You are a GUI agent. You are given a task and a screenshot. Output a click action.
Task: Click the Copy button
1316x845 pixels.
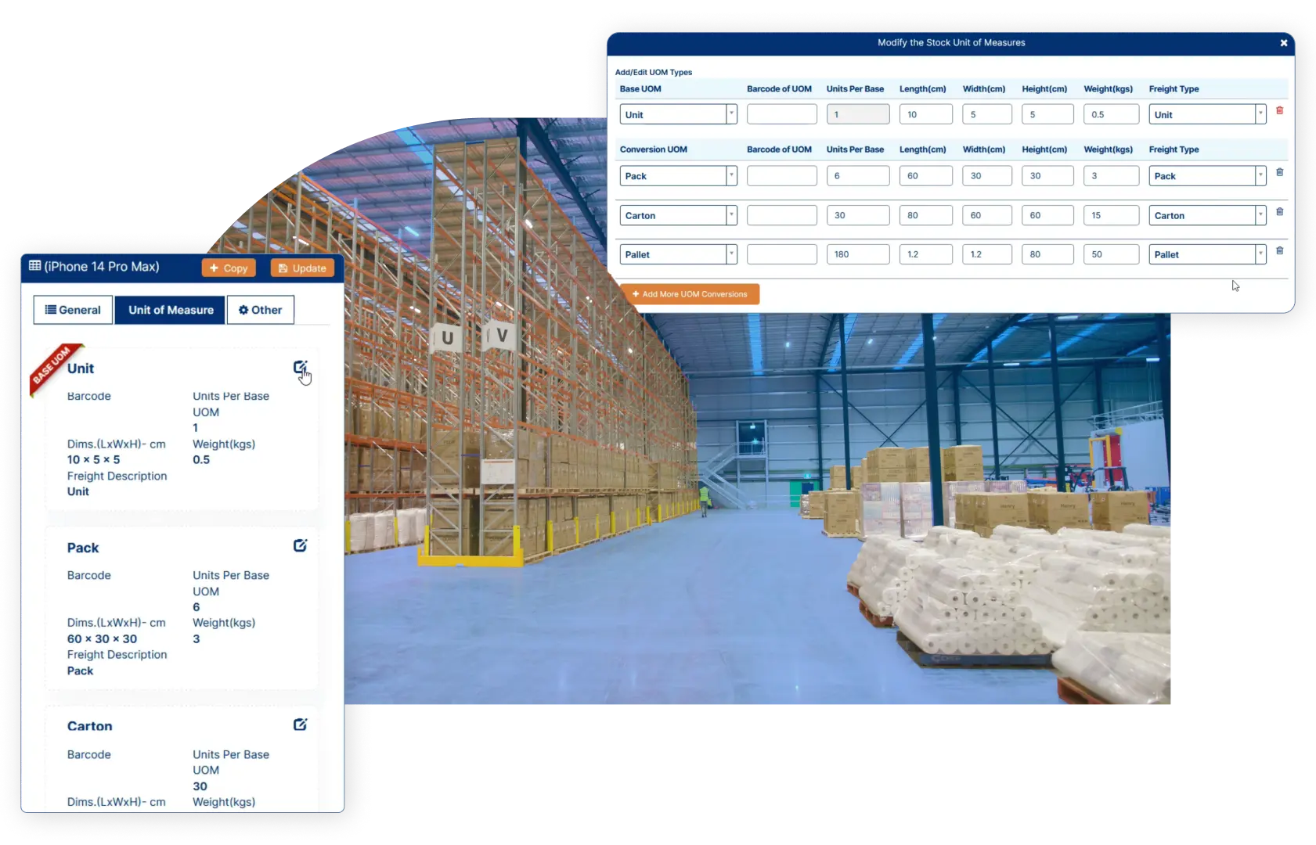(x=228, y=267)
